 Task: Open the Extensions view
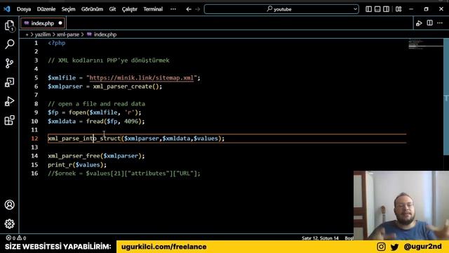pyautogui.click(x=9, y=120)
